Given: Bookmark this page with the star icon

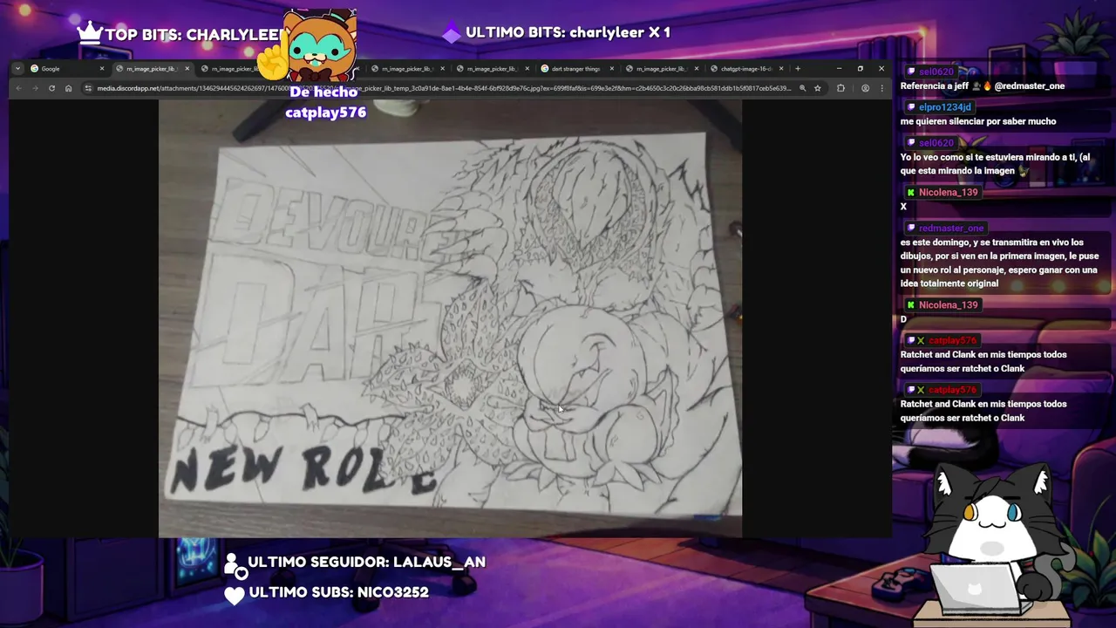Looking at the screenshot, I should tap(817, 88).
